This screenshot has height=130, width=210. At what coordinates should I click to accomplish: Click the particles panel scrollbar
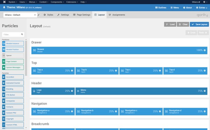click(26, 58)
